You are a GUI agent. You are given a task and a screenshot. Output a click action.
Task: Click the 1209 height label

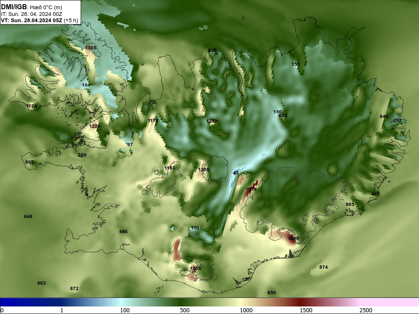tap(204, 170)
